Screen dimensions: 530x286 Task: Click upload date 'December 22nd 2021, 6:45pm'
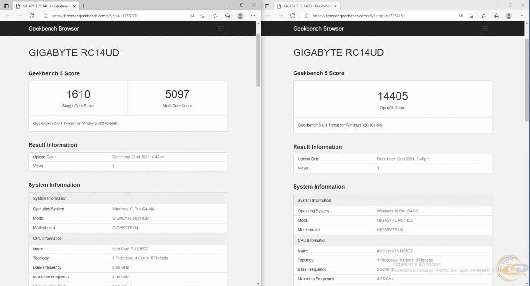point(403,159)
